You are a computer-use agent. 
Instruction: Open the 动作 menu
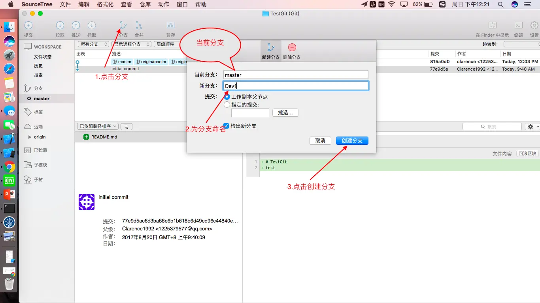coord(164,4)
